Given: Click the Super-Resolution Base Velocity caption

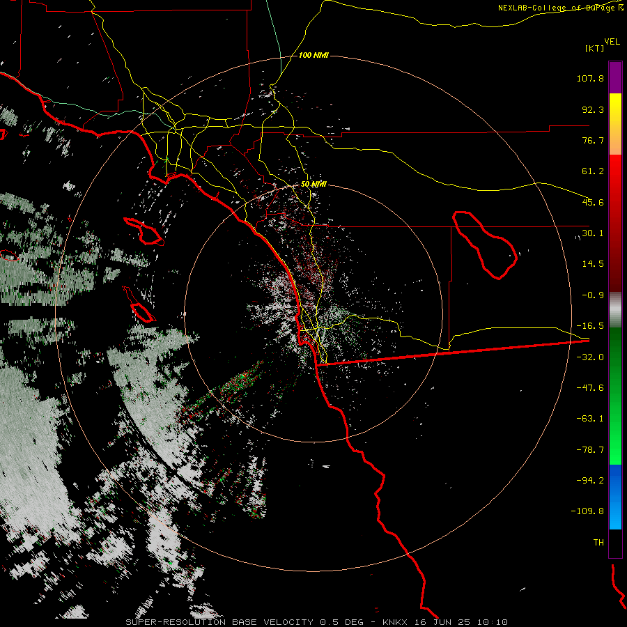Looking at the screenshot, I should 316,622.
